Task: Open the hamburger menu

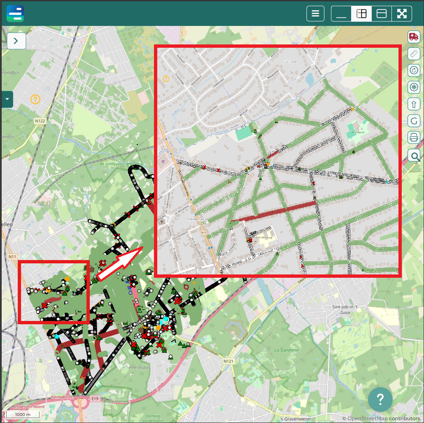Action: 315,14
